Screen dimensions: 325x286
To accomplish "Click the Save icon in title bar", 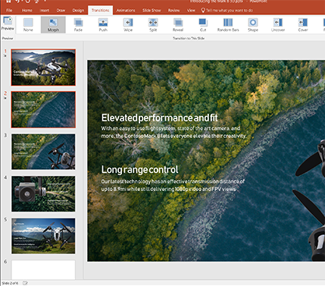I will pyautogui.click(x=8, y=2).
